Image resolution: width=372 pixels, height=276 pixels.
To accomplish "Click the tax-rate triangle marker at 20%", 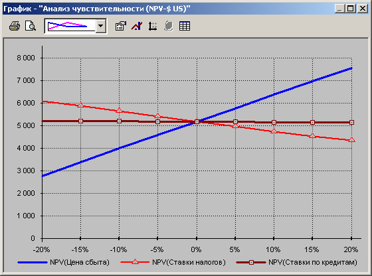I will pos(352,139).
